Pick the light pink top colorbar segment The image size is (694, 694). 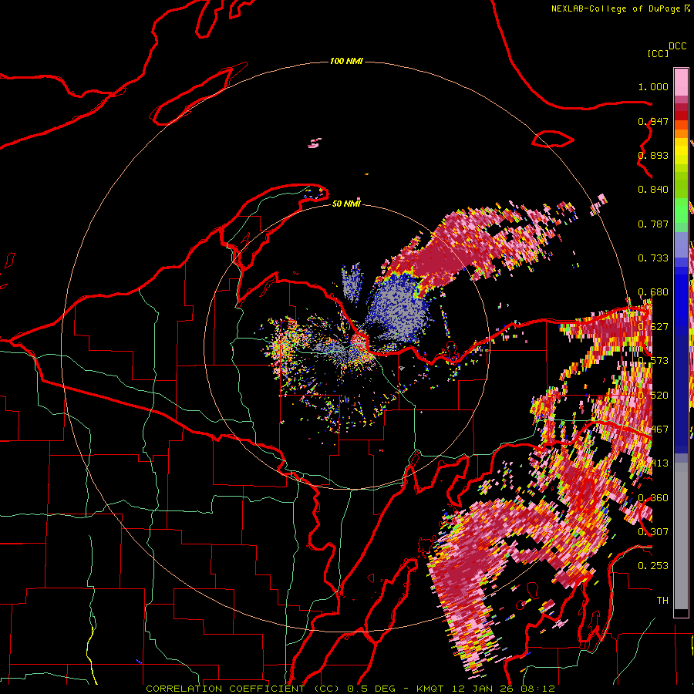tap(681, 83)
